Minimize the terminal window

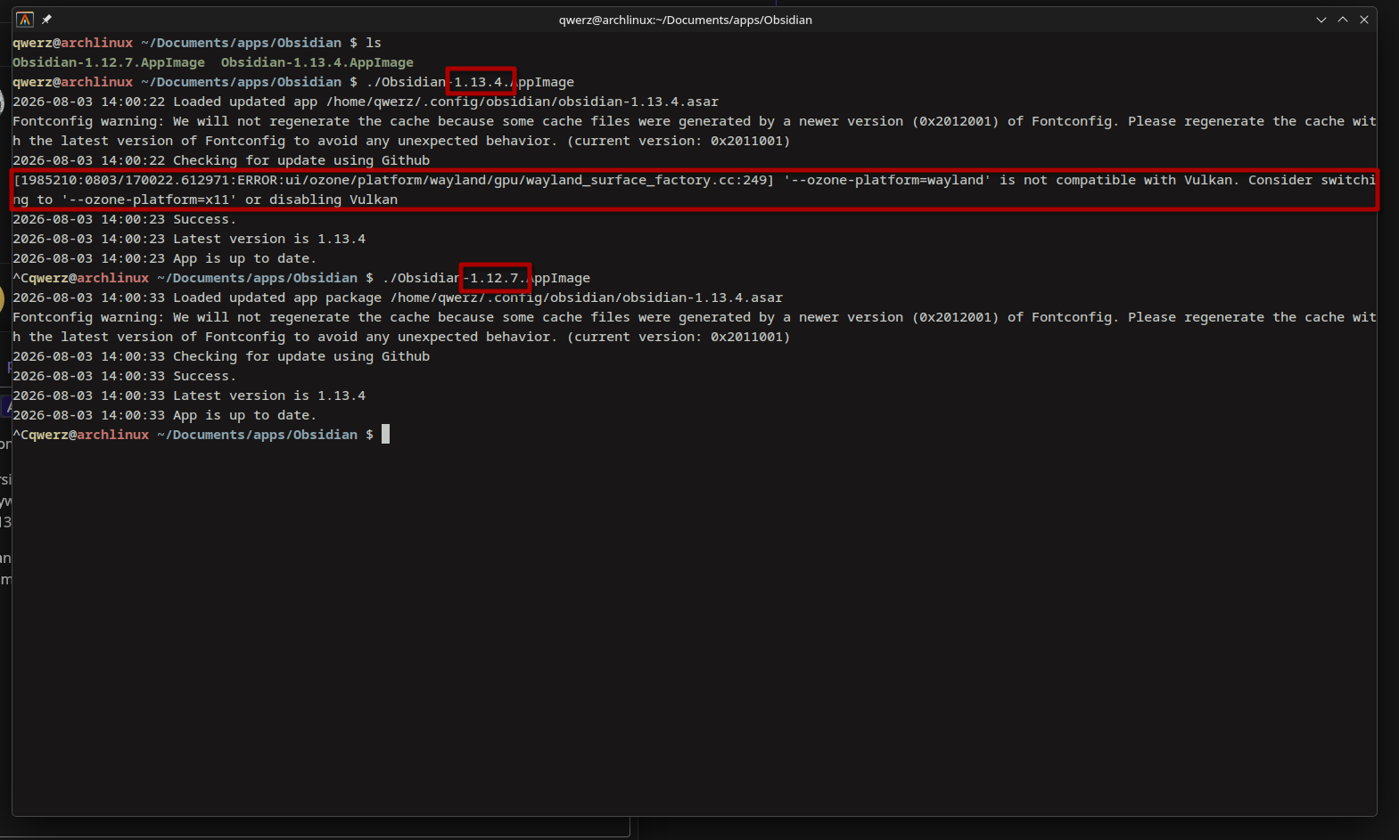(1321, 20)
